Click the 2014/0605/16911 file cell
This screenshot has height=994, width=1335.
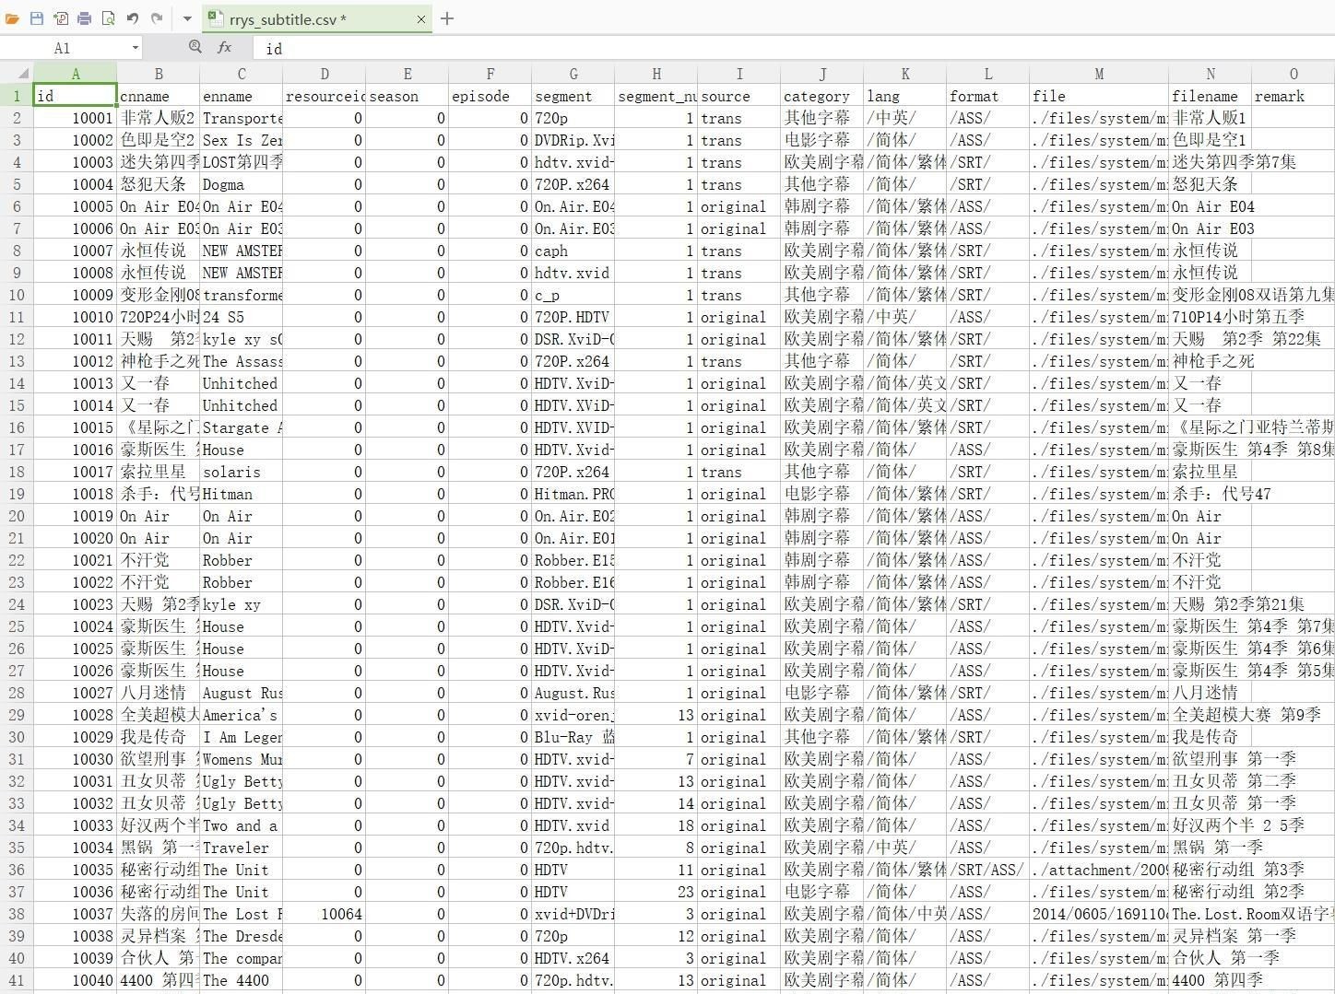tap(1099, 914)
